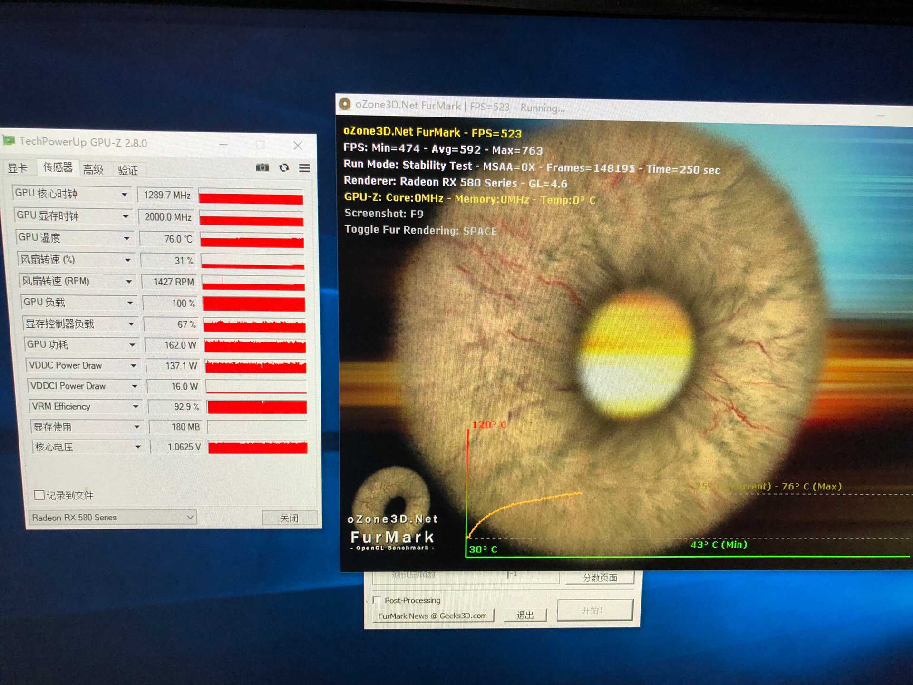Screen dimensions: 913x685
Task: Click the GPU core clock history graph
Action: click(x=251, y=196)
